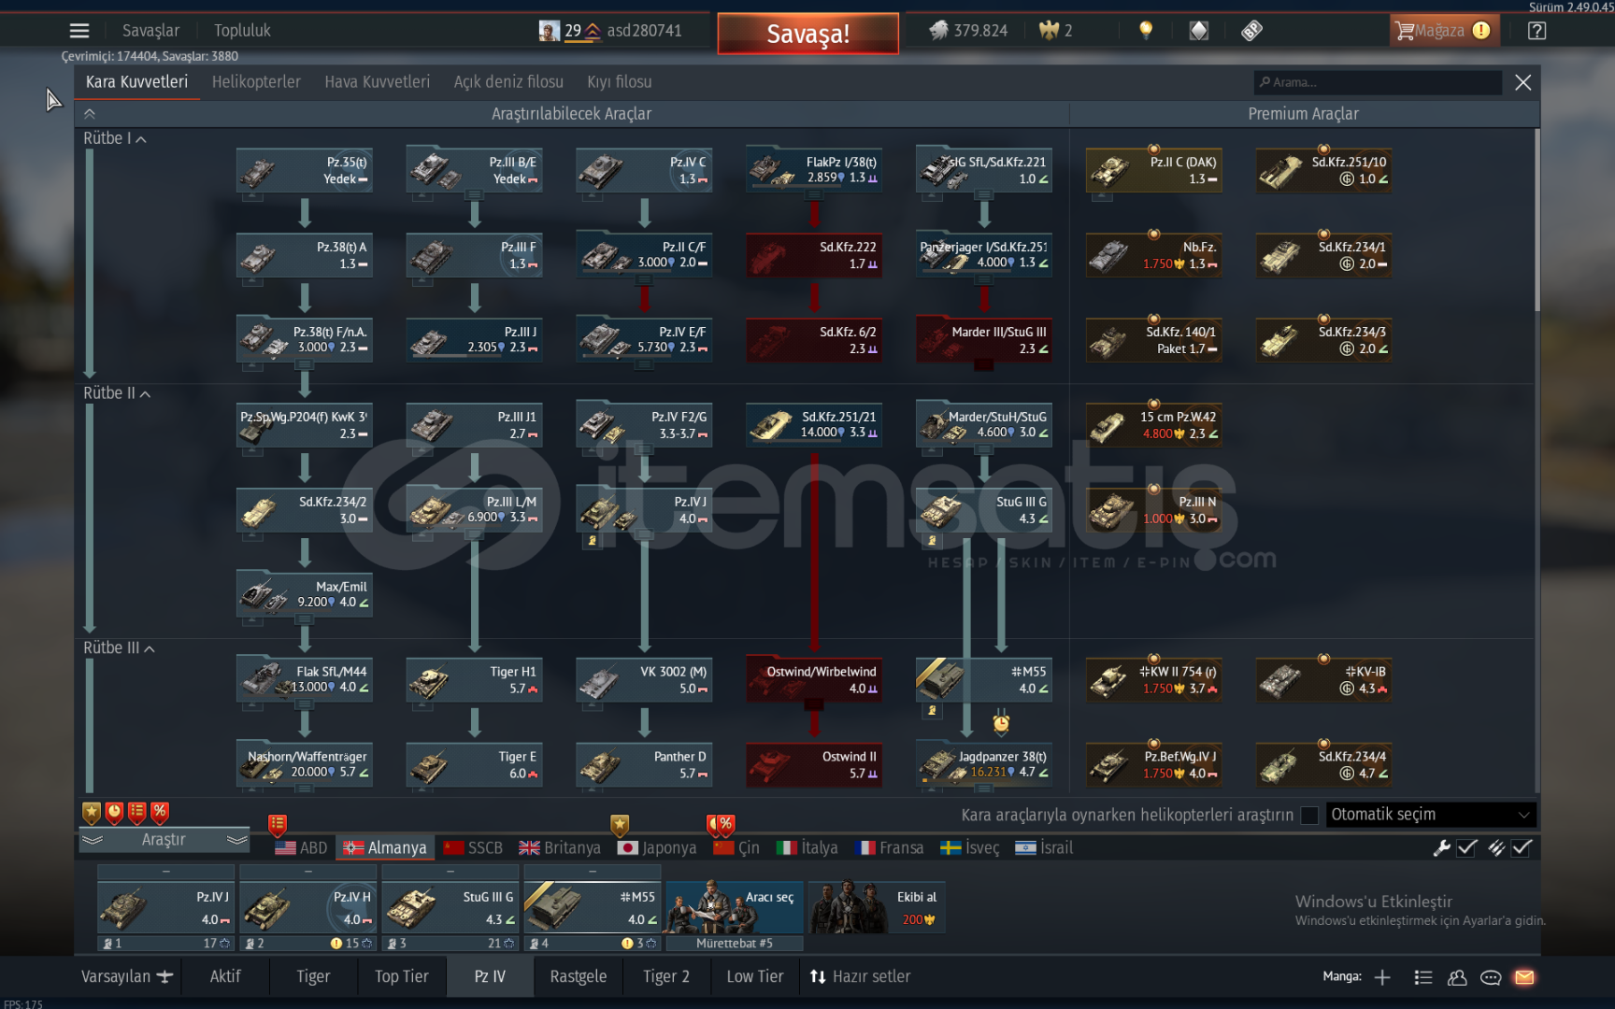1615x1009 pixels.
Task: Enable helicopter research checkbox
Action: 1309,816
